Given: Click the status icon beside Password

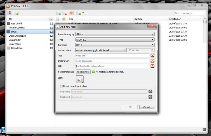Looking at the screenshot, I should [150, 97].
